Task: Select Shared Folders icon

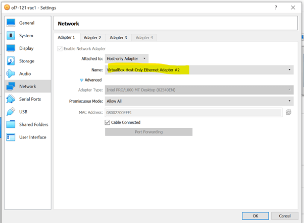Action: click(x=11, y=124)
